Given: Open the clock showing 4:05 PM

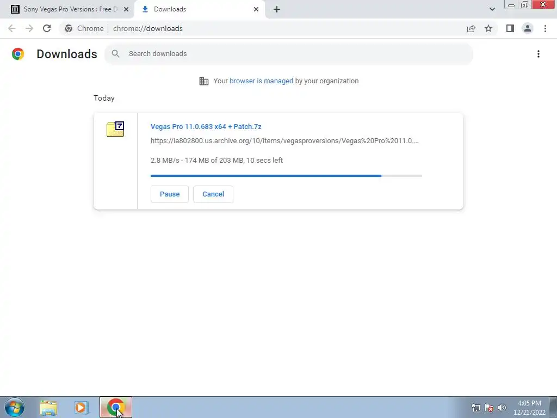Looking at the screenshot, I should coord(529,408).
